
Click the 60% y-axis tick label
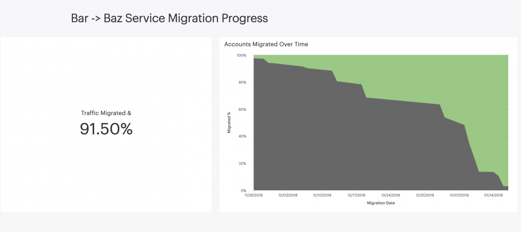(x=242, y=109)
